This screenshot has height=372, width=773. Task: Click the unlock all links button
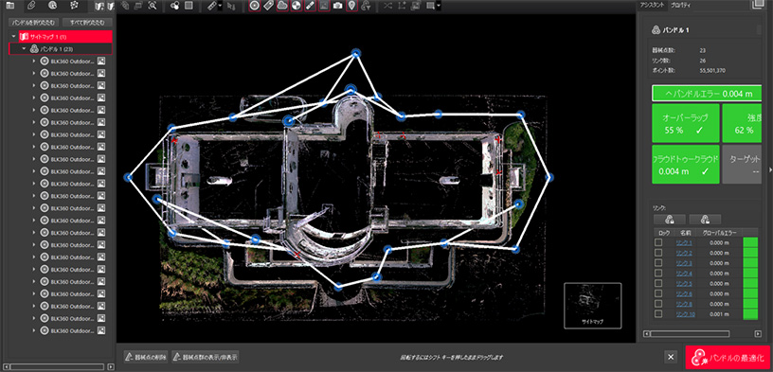pos(705,220)
